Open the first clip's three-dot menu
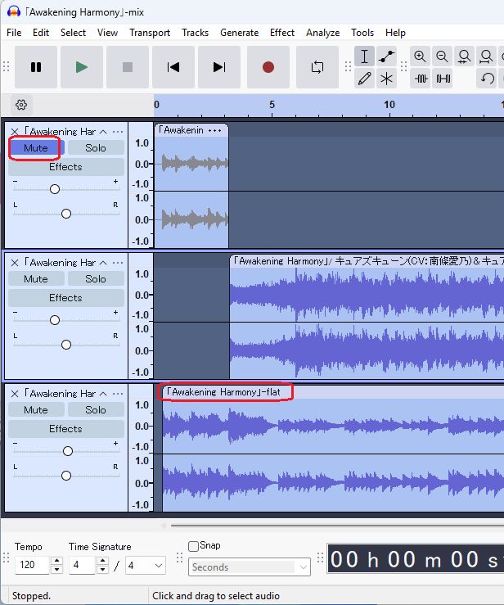 (x=215, y=130)
